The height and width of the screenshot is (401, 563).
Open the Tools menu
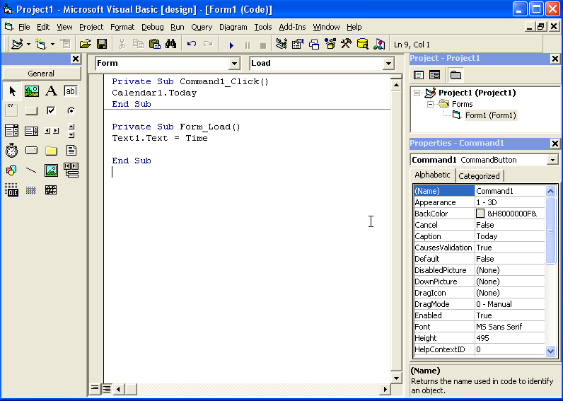click(263, 27)
